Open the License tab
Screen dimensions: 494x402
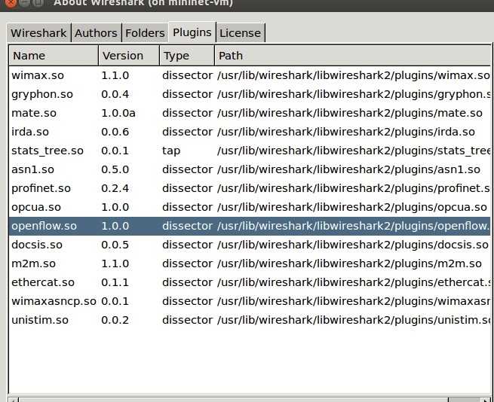click(241, 32)
